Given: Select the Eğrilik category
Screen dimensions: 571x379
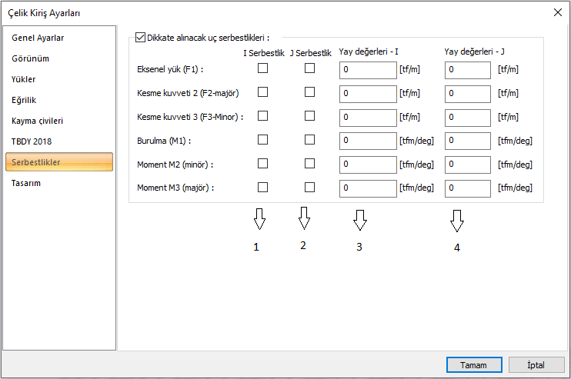Looking at the screenshot, I should click(24, 100).
